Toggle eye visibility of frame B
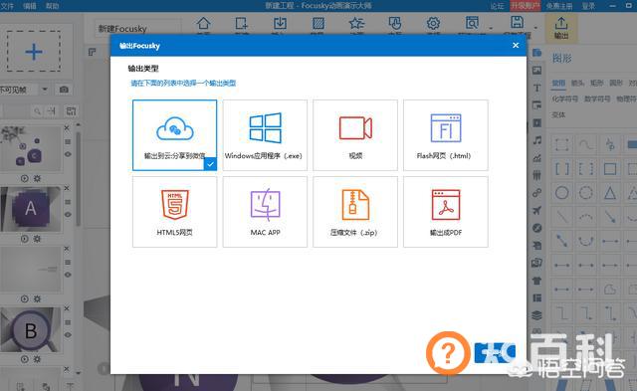This screenshot has width=637, height=391. (x=68, y=335)
